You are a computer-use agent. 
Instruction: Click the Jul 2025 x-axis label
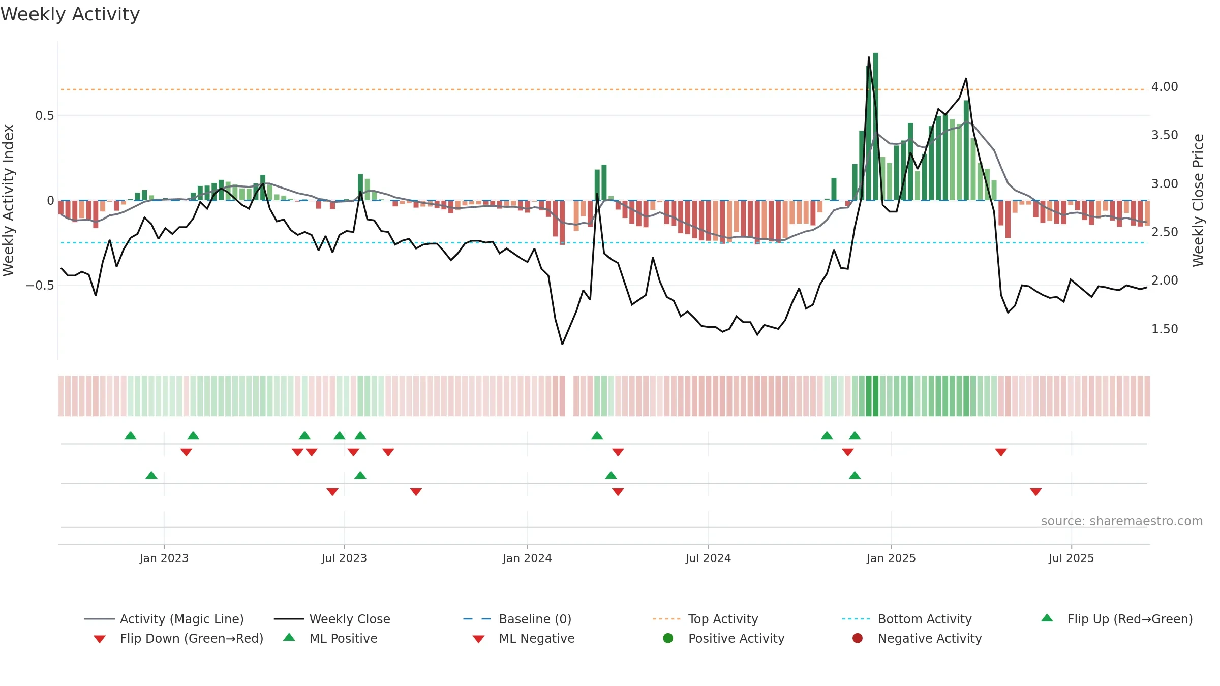[1071, 558]
